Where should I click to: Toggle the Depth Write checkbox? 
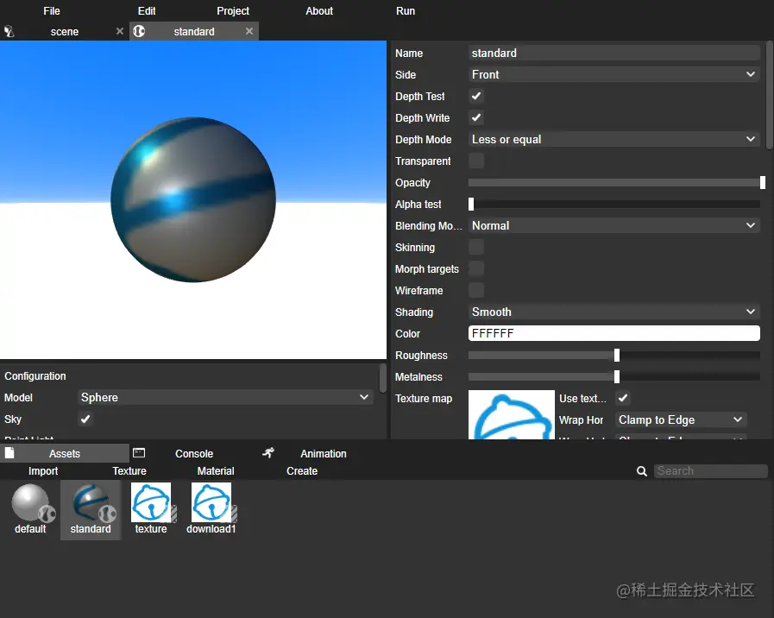point(476,117)
